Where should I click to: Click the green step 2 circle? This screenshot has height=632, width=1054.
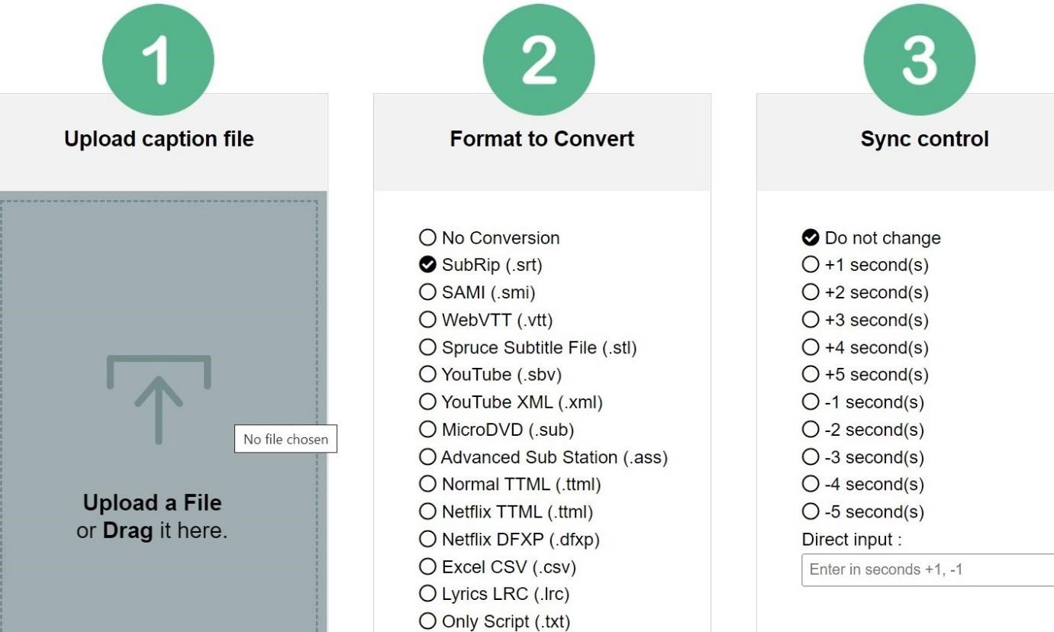point(539,60)
